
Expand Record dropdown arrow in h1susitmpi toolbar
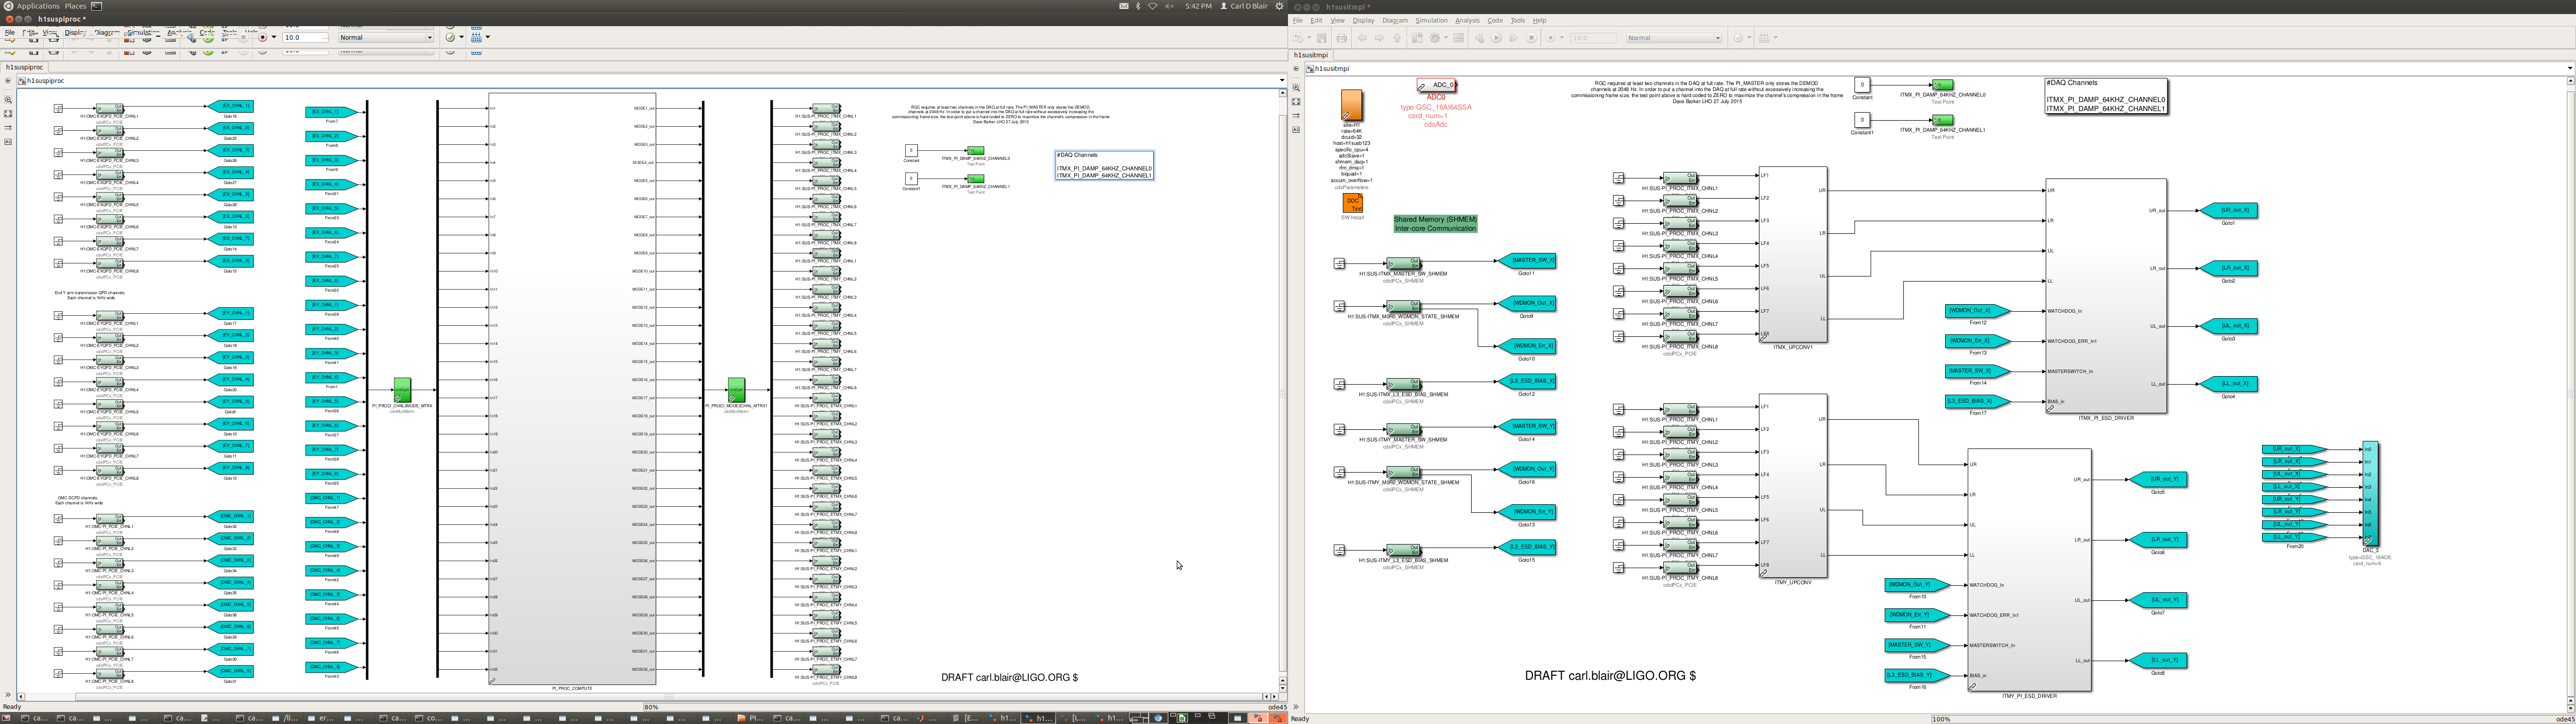tap(1562, 38)
